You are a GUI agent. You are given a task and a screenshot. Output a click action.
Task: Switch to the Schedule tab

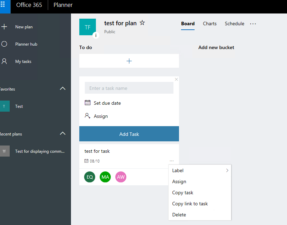point(234,24)
